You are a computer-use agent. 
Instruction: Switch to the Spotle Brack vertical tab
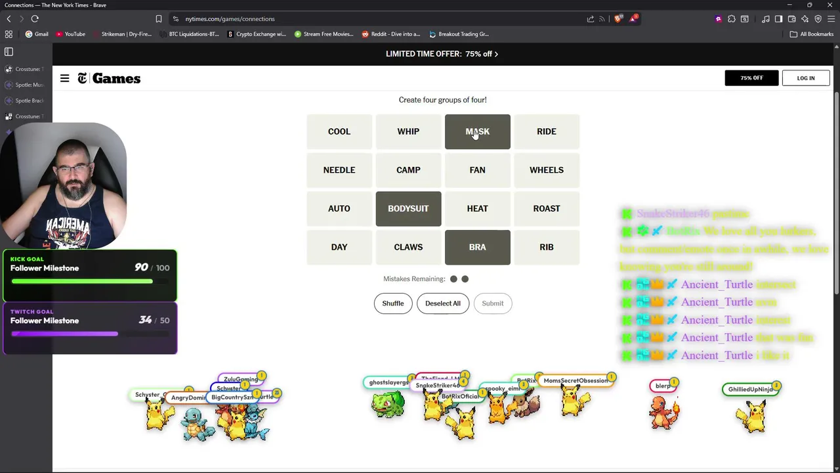click(x=26, y=101)
